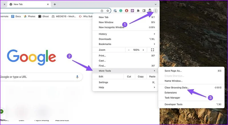Select New Window menu item
Viewport: 228px width, 125px height.
pos(125,22)
